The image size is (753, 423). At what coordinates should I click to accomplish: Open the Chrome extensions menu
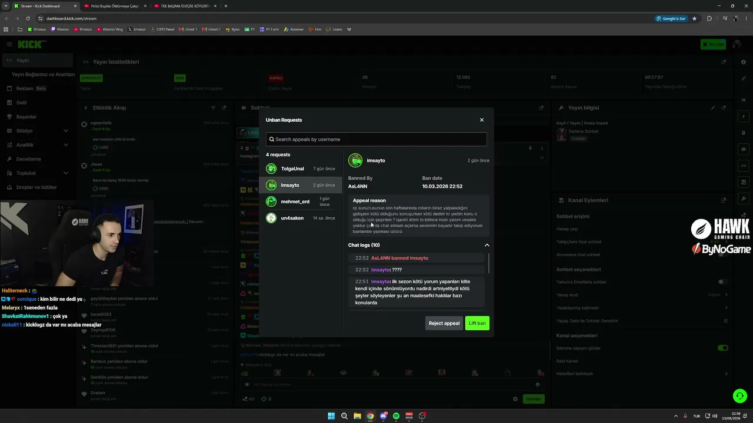[709, 18]
